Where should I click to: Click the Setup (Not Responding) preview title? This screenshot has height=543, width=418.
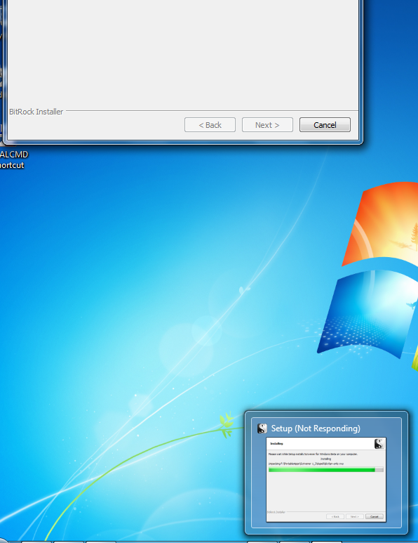coord(316,428)
